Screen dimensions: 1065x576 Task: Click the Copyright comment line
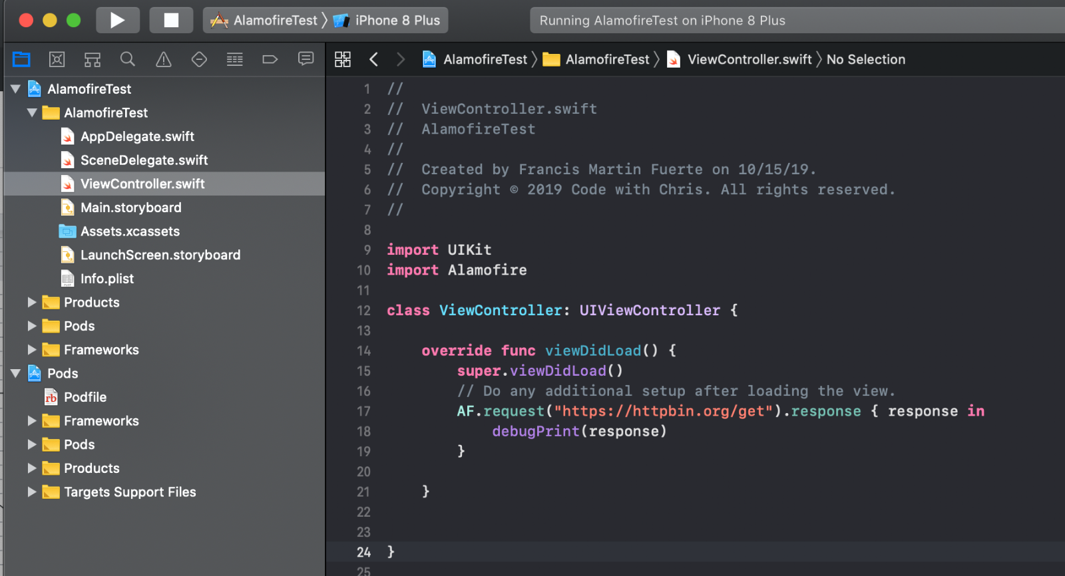point(641,190)
